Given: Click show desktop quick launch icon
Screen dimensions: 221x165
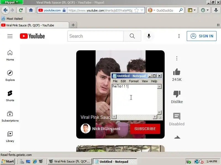Looking at the screenshot, I should click(x=28, y=162).
